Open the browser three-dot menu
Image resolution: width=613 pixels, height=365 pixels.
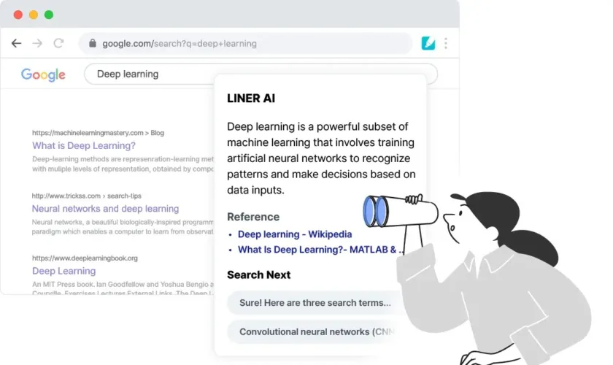point(446,43)
